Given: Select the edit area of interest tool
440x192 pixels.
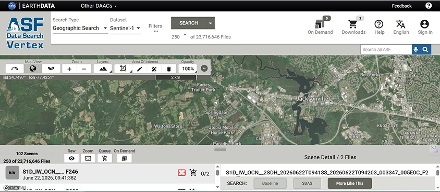Looking at the screenshot, I should pyautogui.click(x=154, y=68).
